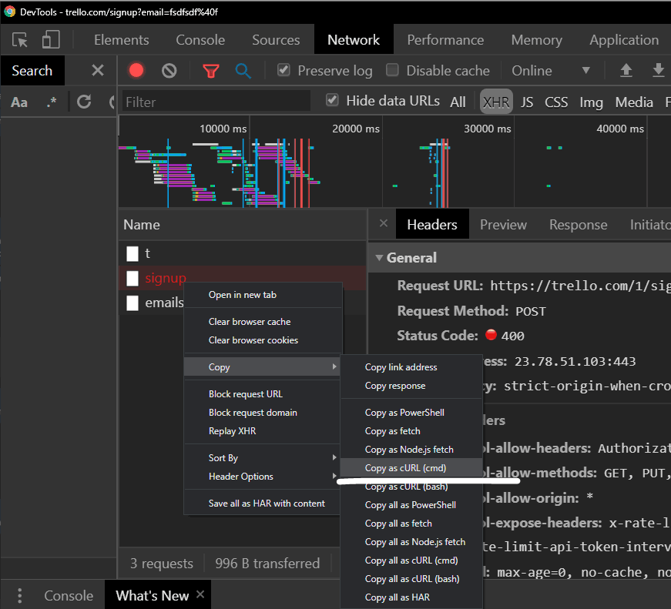Screen dimensions: 671x609
Task: Click the Chrome icon in the title bar
Action: (x=9, y=12)
